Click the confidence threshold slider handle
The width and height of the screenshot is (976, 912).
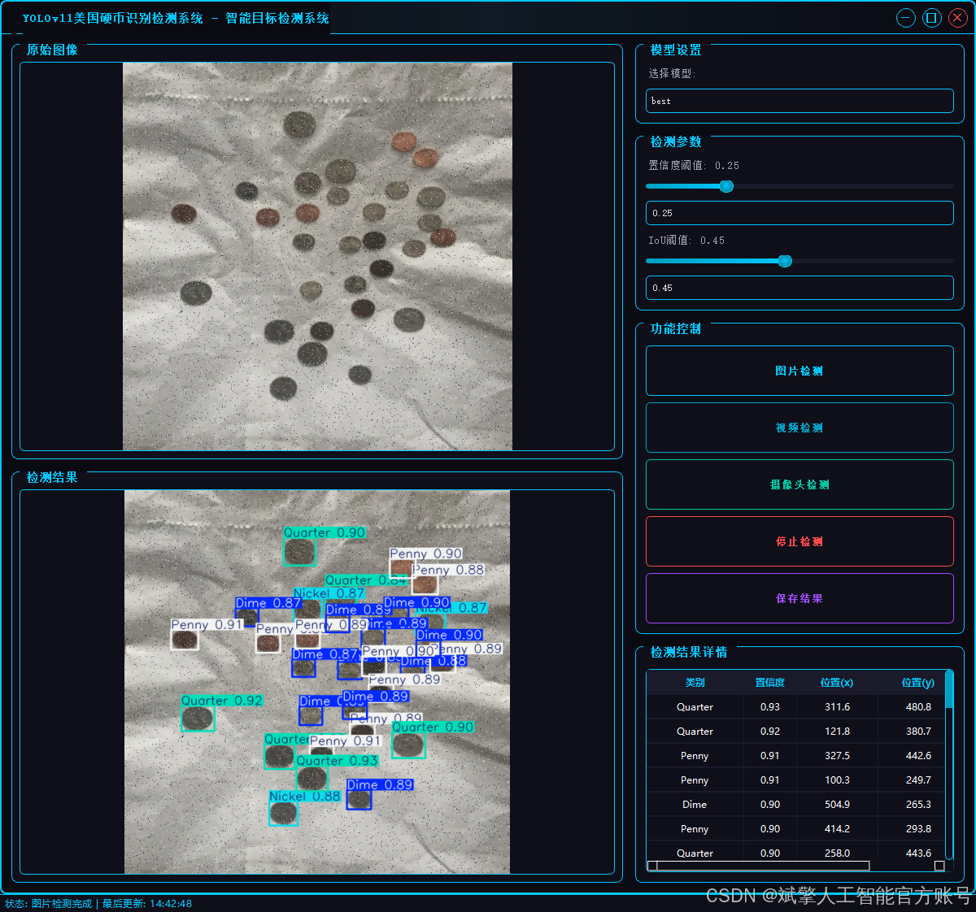726,186
